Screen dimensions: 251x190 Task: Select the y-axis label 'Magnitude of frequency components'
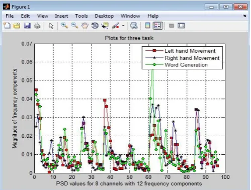15,108
